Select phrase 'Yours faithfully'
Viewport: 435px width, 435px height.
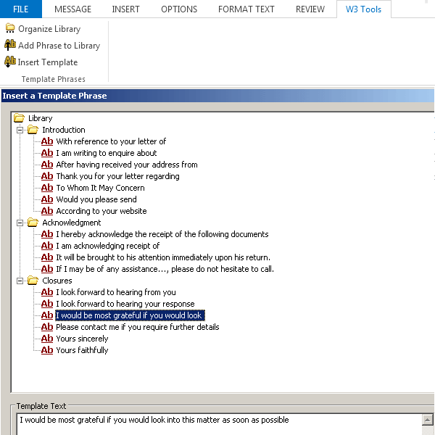click(x=82, y=350)
